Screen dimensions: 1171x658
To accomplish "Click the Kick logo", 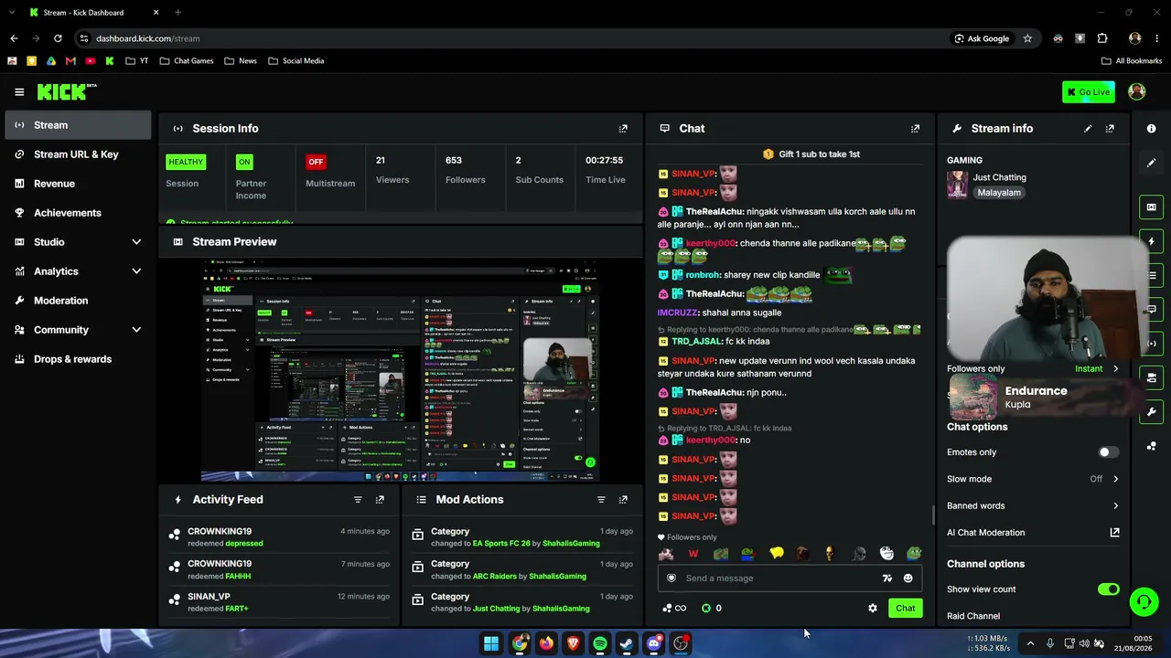I will pos(66,91).
